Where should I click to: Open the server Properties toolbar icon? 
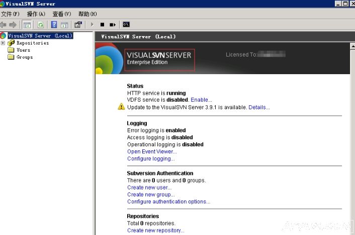[x=78, y=25]
